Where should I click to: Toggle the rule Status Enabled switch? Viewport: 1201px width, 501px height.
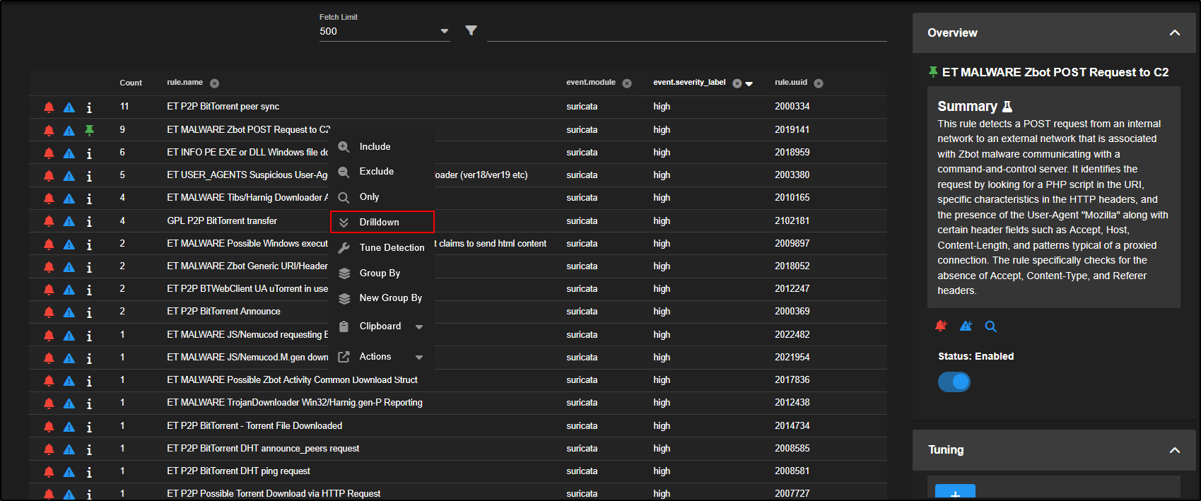954,382
